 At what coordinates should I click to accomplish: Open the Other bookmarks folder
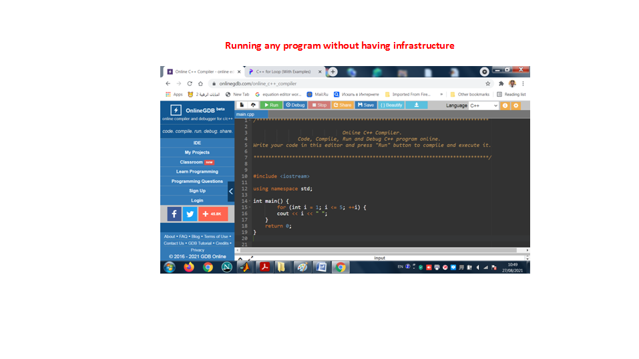[x=469, y=95]
